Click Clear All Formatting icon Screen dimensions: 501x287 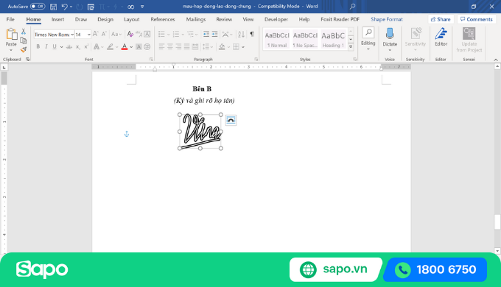point(130,34)
